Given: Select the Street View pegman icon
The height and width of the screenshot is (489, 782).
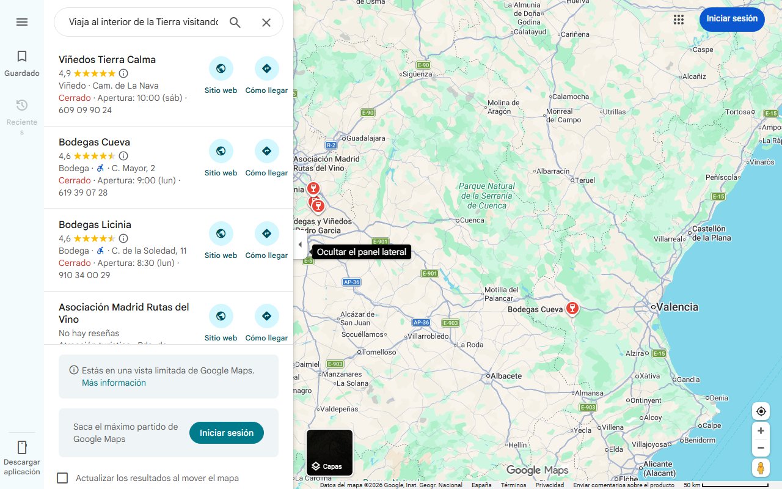Looking at the screenshot, I should (x=761, y=468).
